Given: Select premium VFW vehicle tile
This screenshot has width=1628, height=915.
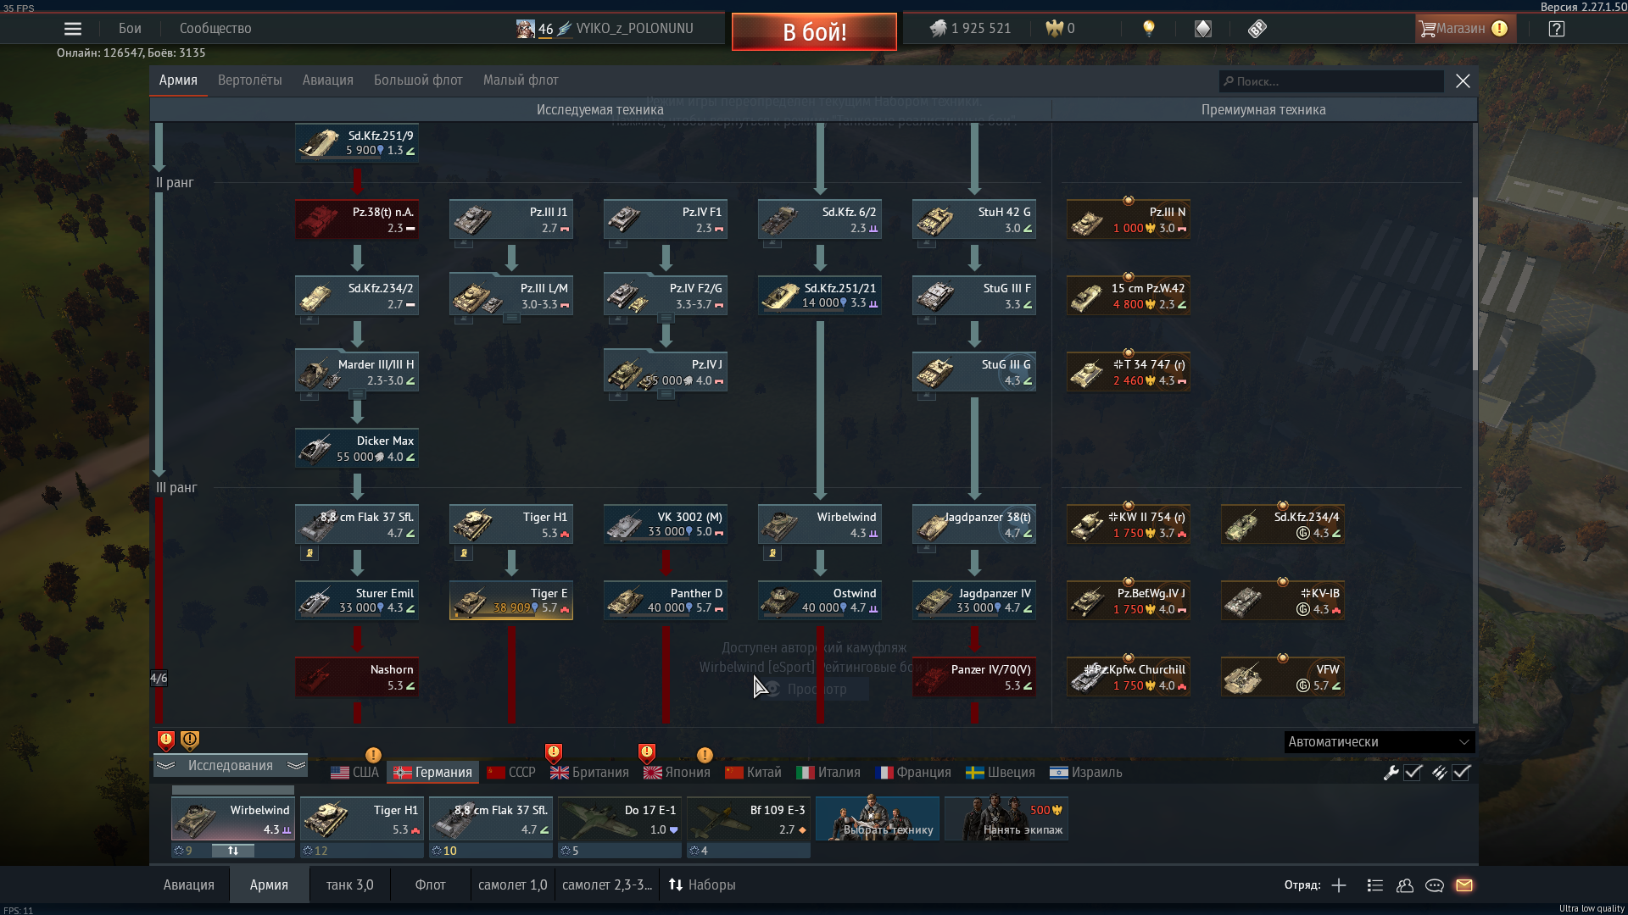Looking at the screenshot, I should click(1283, 677).
